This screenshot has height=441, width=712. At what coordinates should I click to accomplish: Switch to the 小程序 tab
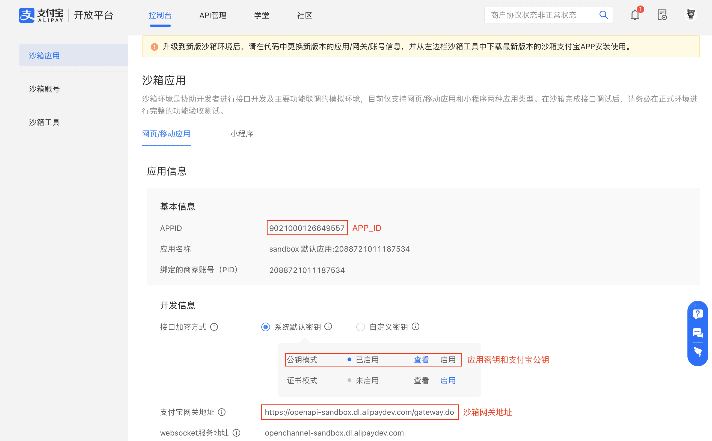point(242,134)
